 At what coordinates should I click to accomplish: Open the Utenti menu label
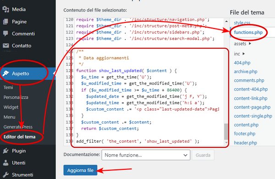[x=19, y=163]
